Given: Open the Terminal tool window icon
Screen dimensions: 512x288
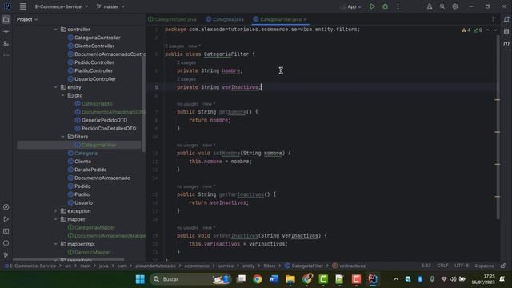Looking at the screenshot, I should point(6,231).
